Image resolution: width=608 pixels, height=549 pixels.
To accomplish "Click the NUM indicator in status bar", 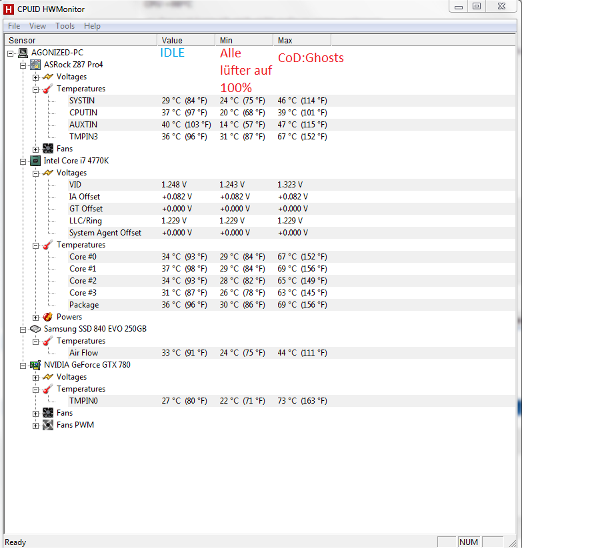I will point(469,542).
